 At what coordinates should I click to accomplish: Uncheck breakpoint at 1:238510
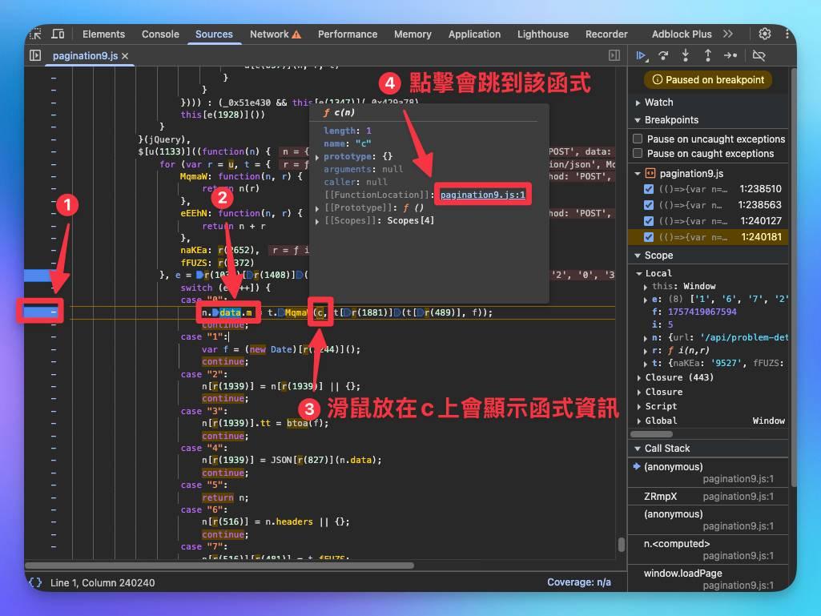[x=649, y=188]
